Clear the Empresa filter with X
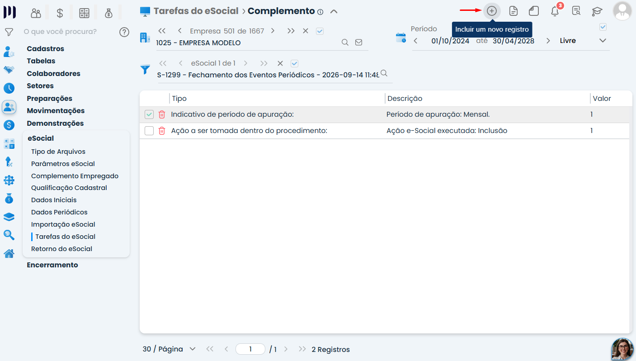Viewport: 636px width, 361px height. click(306, 31)
